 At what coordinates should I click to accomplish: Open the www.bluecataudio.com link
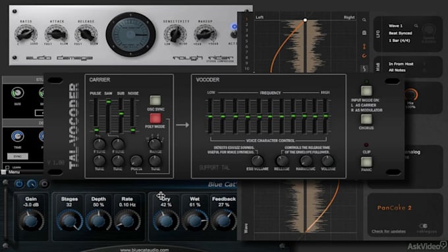coord(144,250)
